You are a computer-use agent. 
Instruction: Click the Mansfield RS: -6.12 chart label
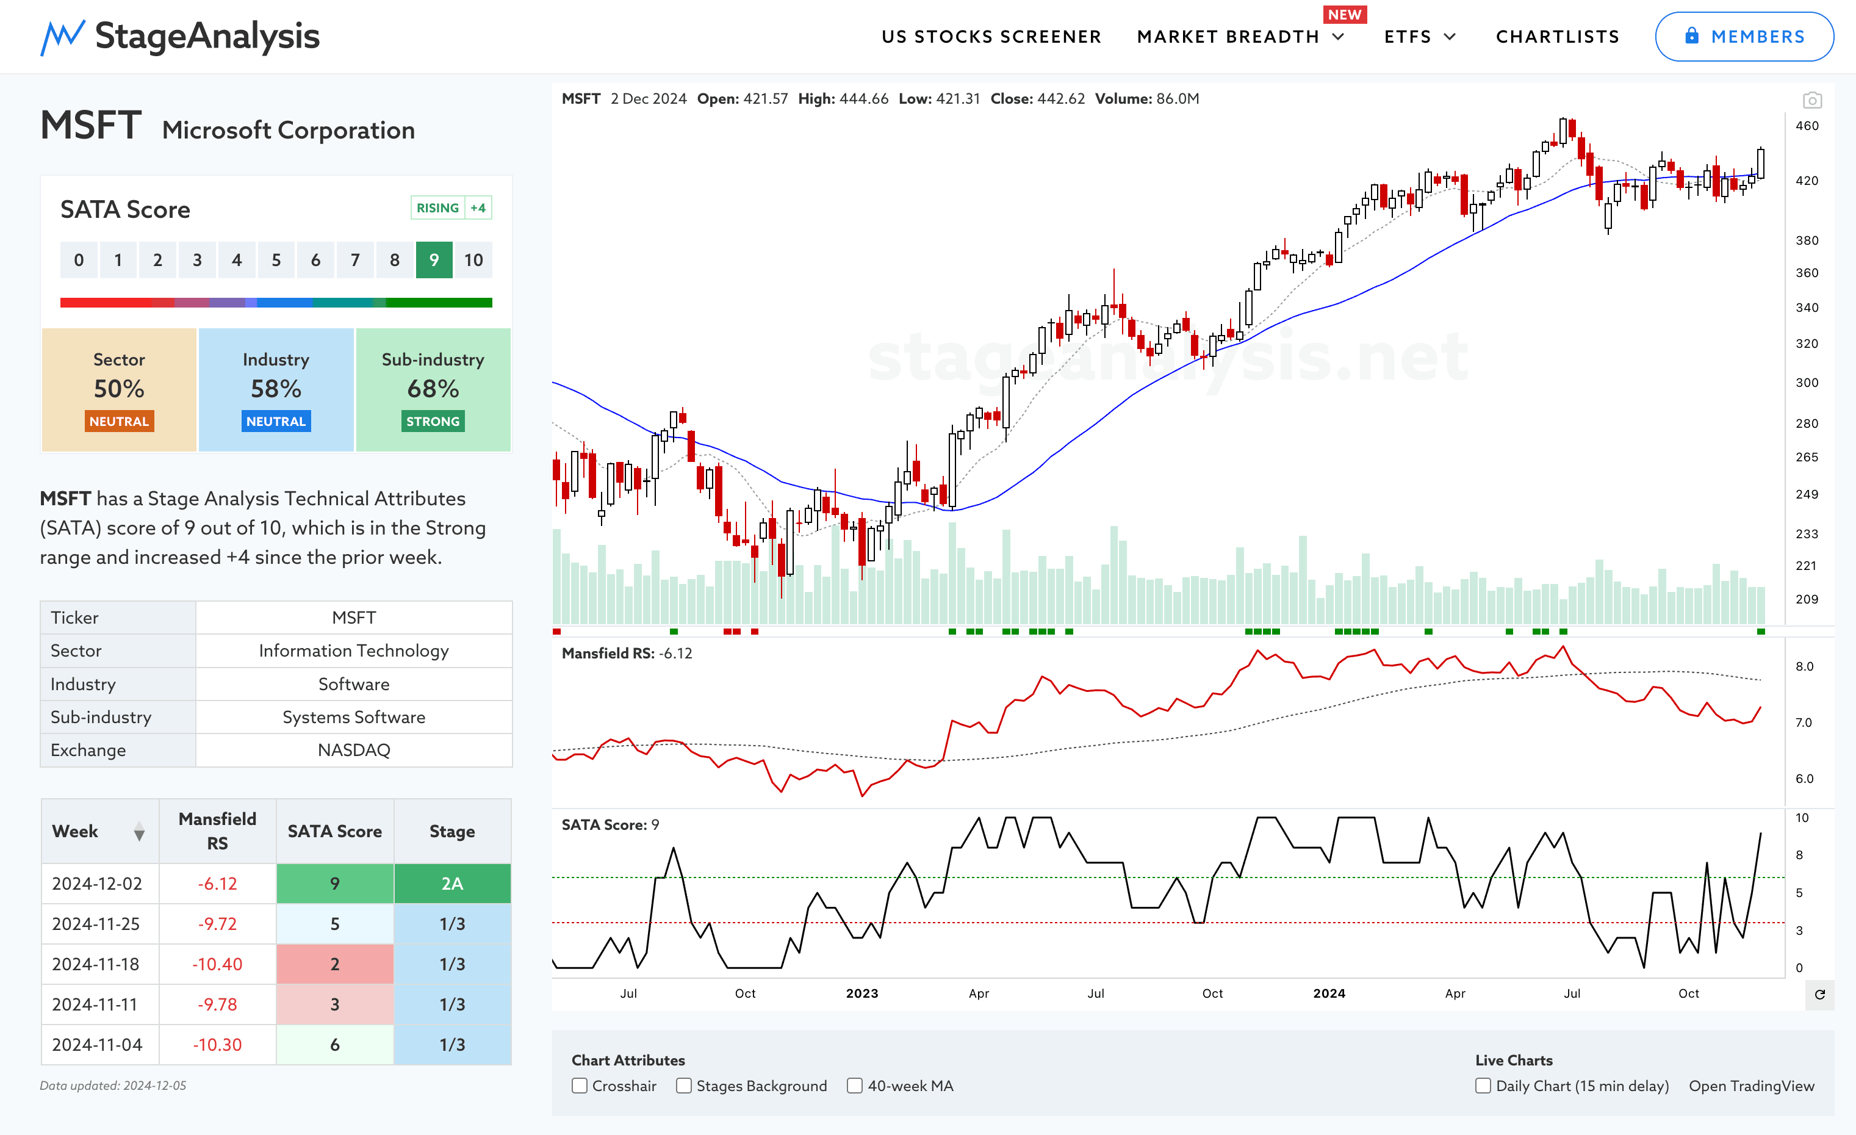point(627,654)
